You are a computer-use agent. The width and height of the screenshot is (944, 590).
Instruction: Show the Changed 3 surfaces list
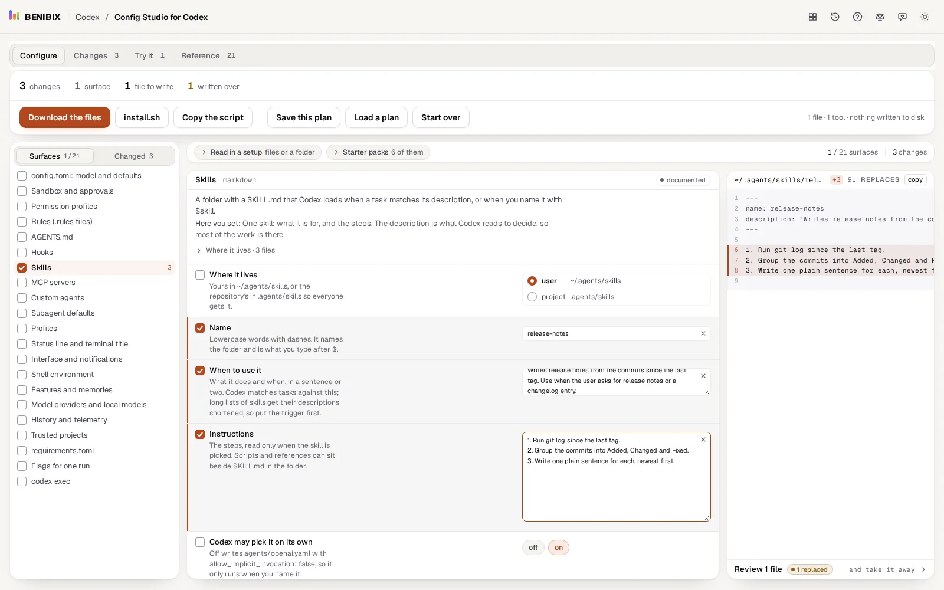[134, 156]
